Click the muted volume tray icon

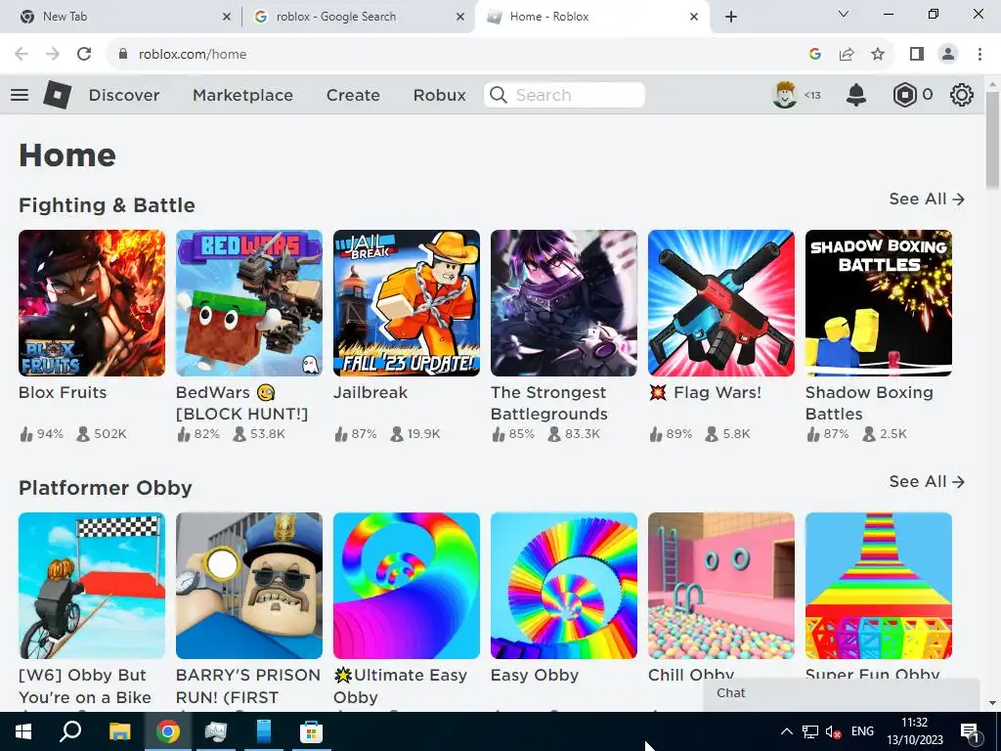pyautogui.click(x=833, y=731)
